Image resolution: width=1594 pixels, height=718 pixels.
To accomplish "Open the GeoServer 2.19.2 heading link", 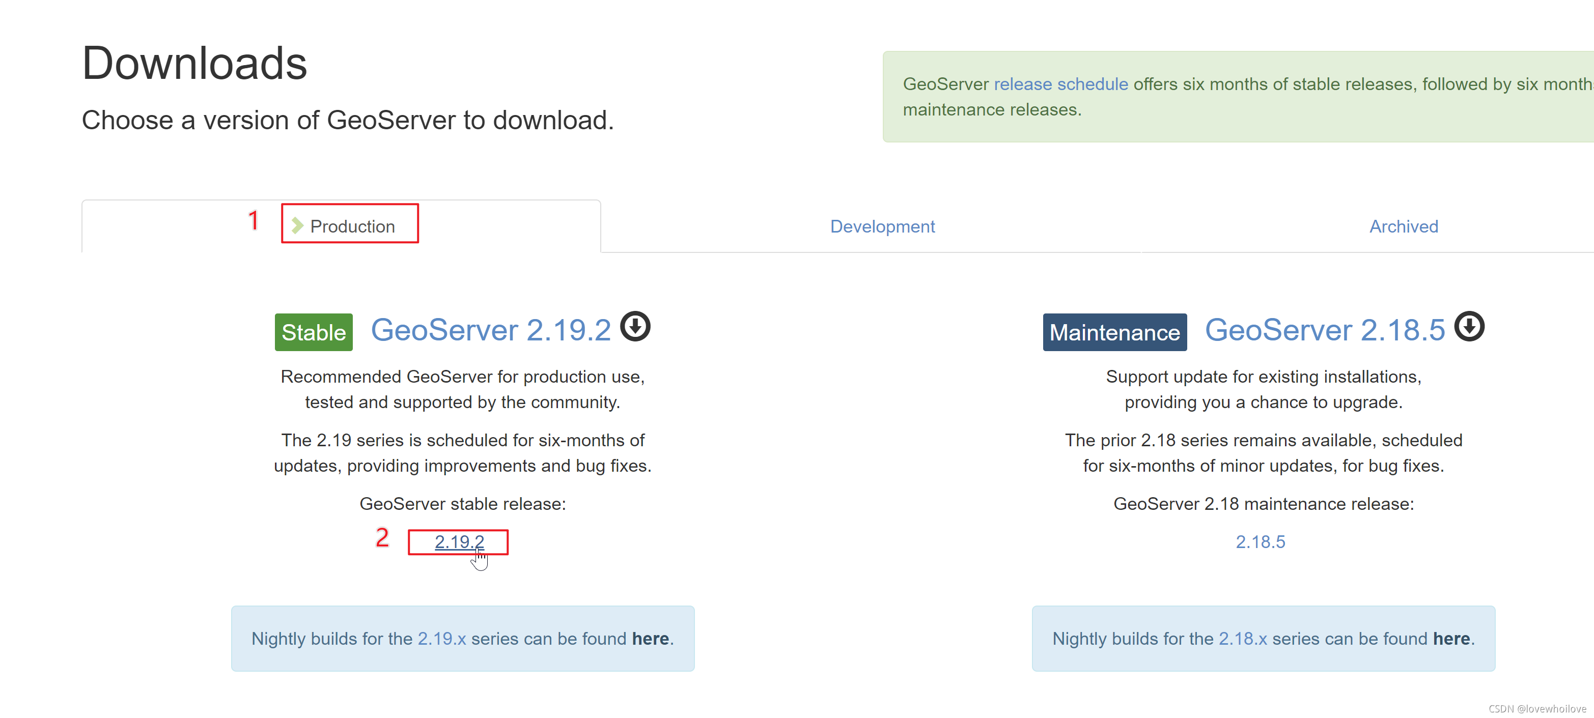I will click(490, 330).
